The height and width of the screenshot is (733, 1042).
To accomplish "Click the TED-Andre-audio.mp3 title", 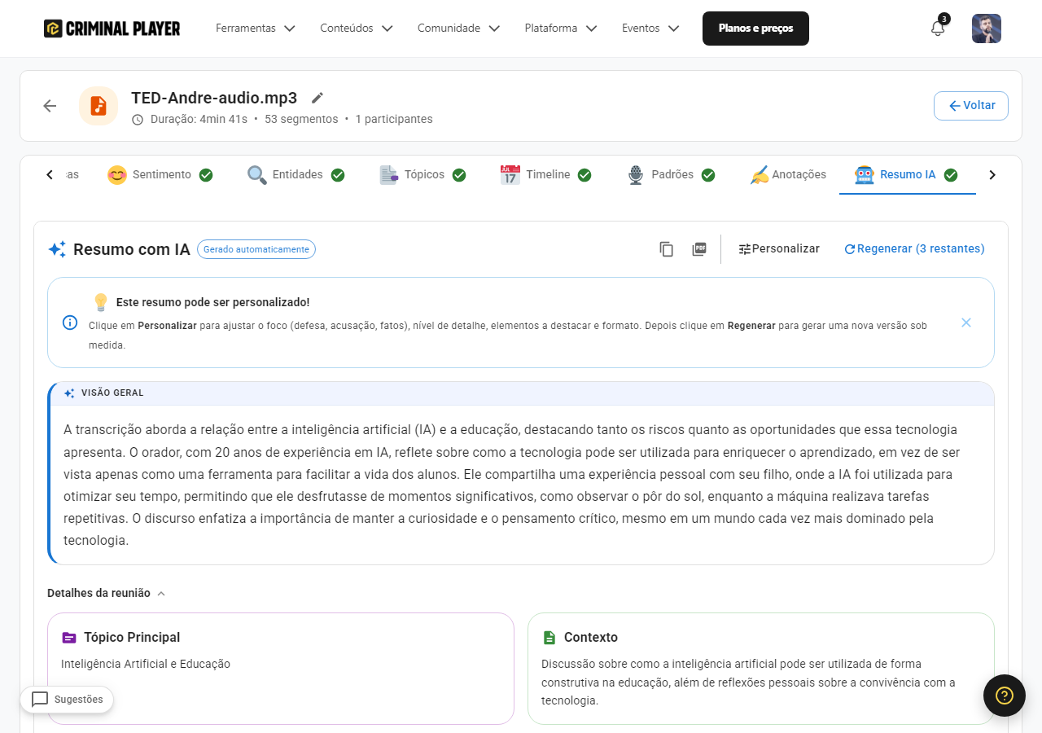I will click(x=214, y=98).
